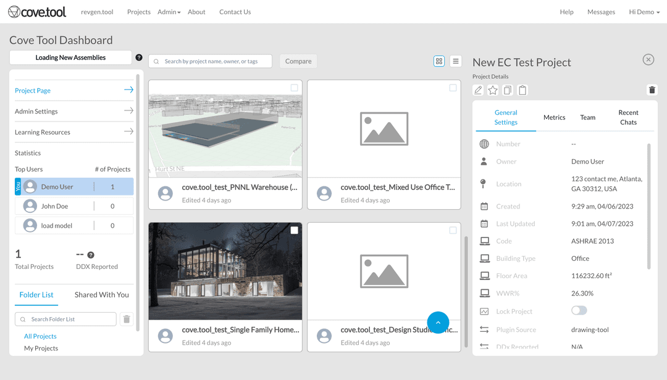This screenshot has width=667, height=380.
Task: Open Learning Resources in the sidebar
Action: pos(43,132)
